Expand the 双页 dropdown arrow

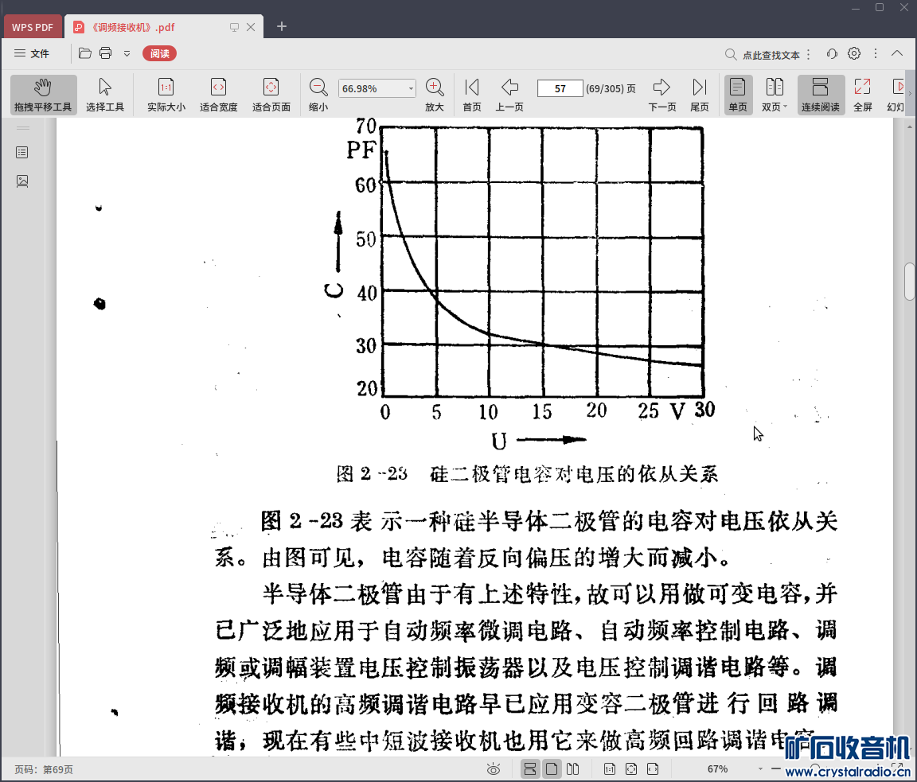(x=786, y=107)
